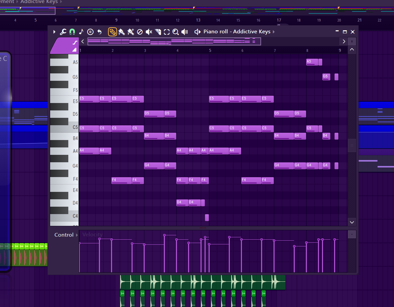Image resolution: width=394 pixels, height=307 pixels.
Task: Select the Delete tool
Action: pos(140,32)
